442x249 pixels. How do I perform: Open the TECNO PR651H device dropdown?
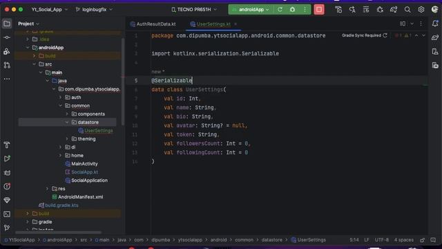[194, 10]
